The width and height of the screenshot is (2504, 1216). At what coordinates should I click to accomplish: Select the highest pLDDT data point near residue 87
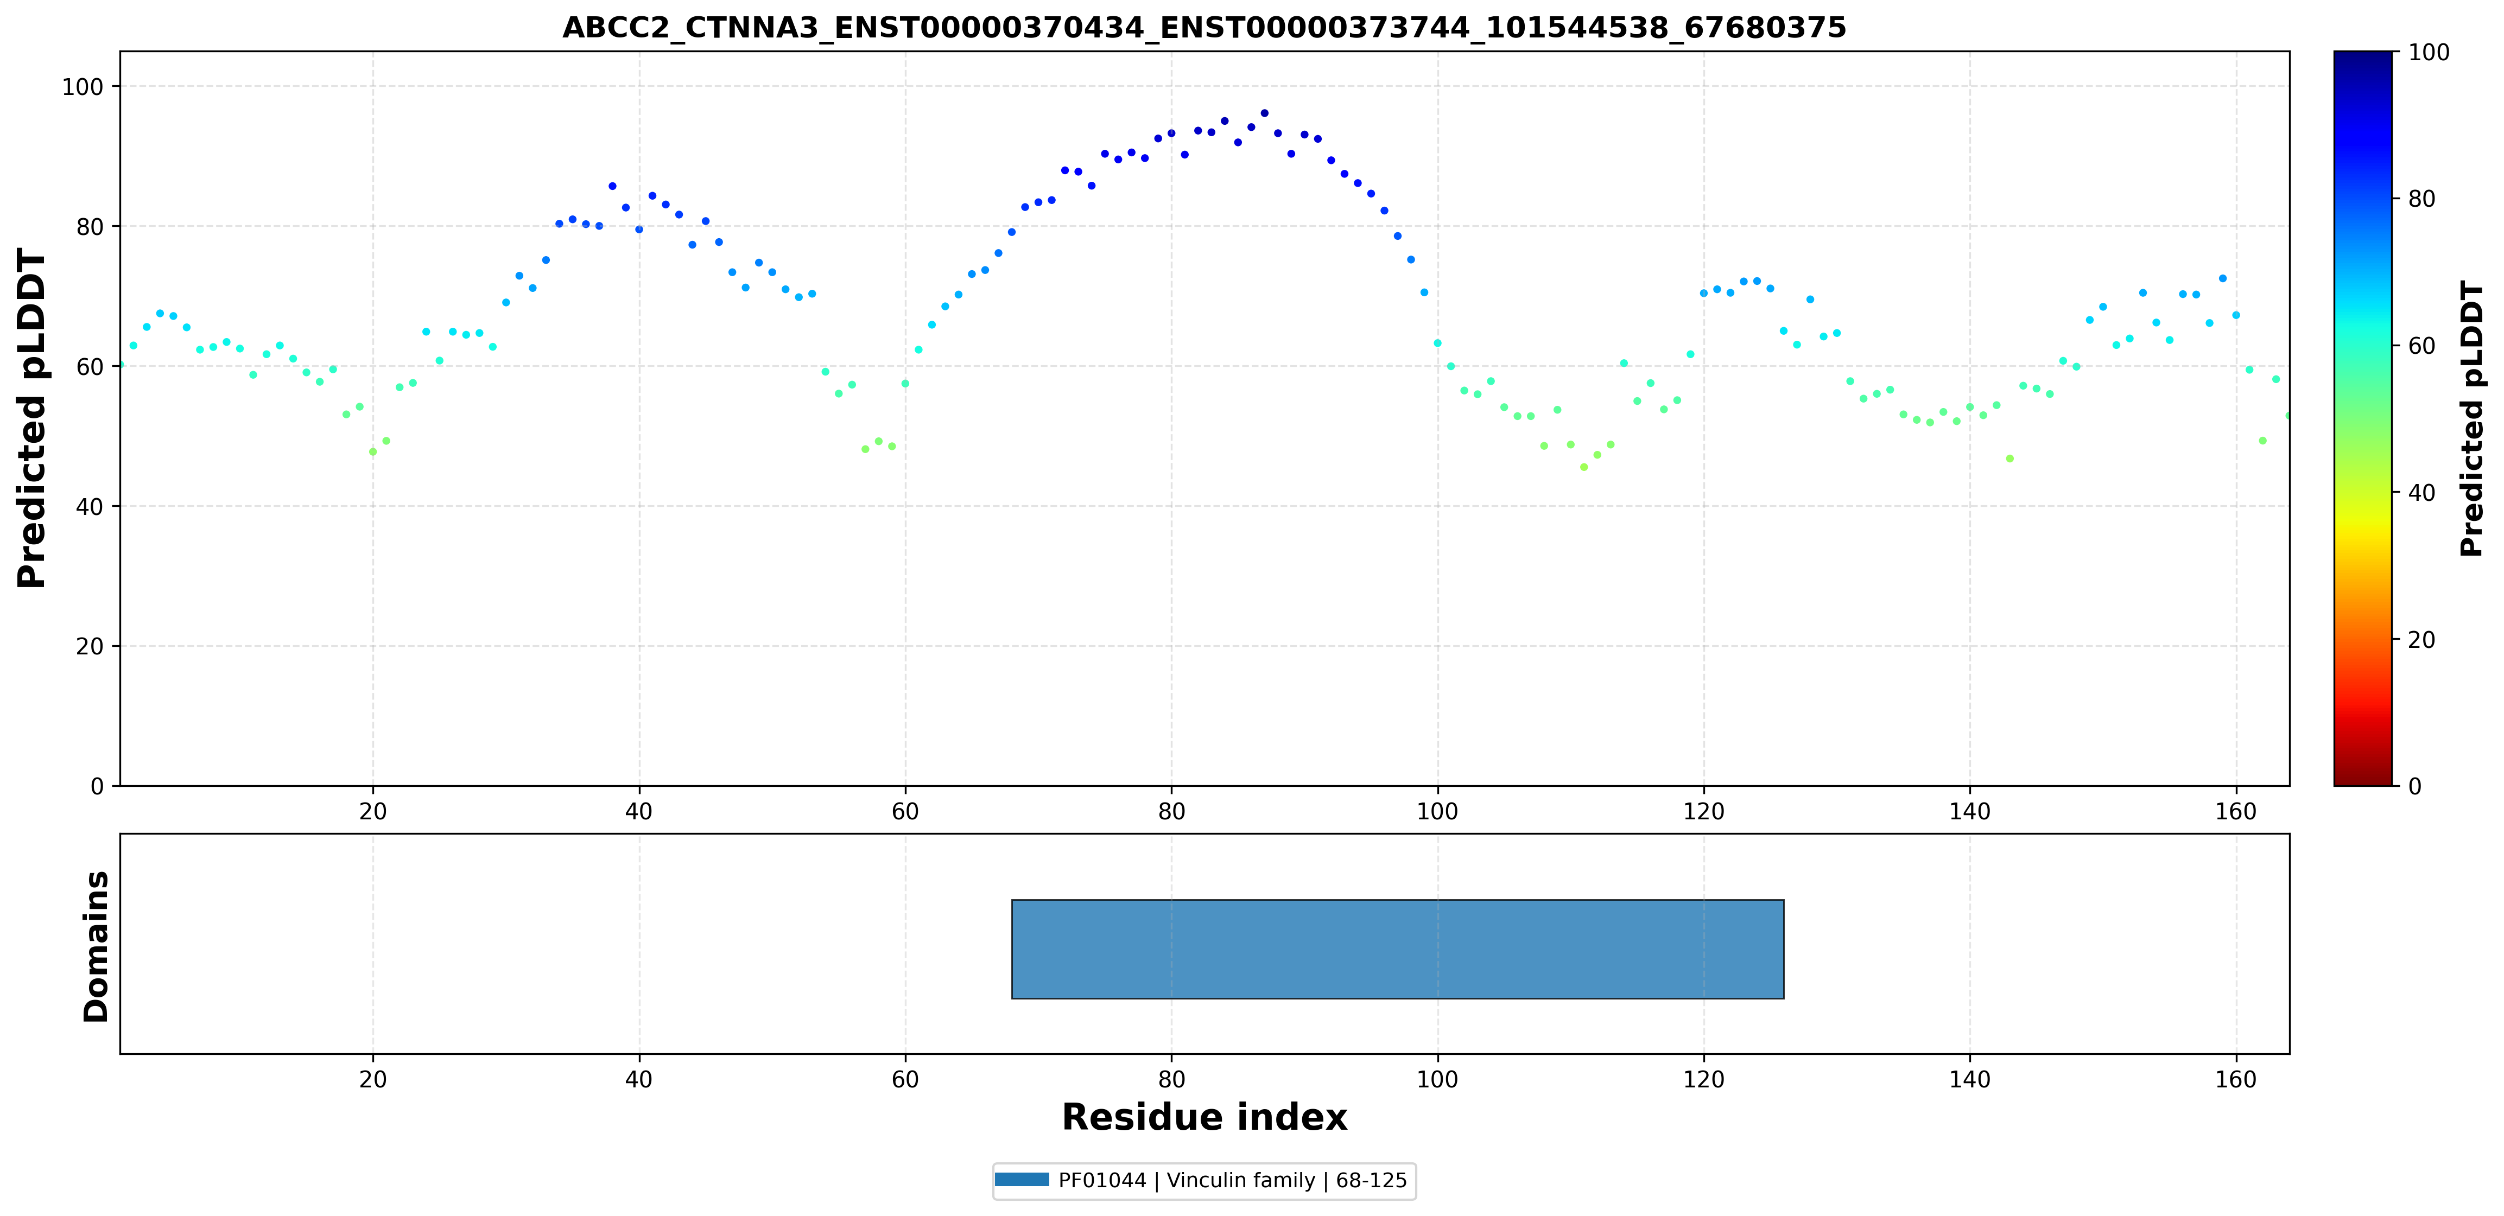1265,113
